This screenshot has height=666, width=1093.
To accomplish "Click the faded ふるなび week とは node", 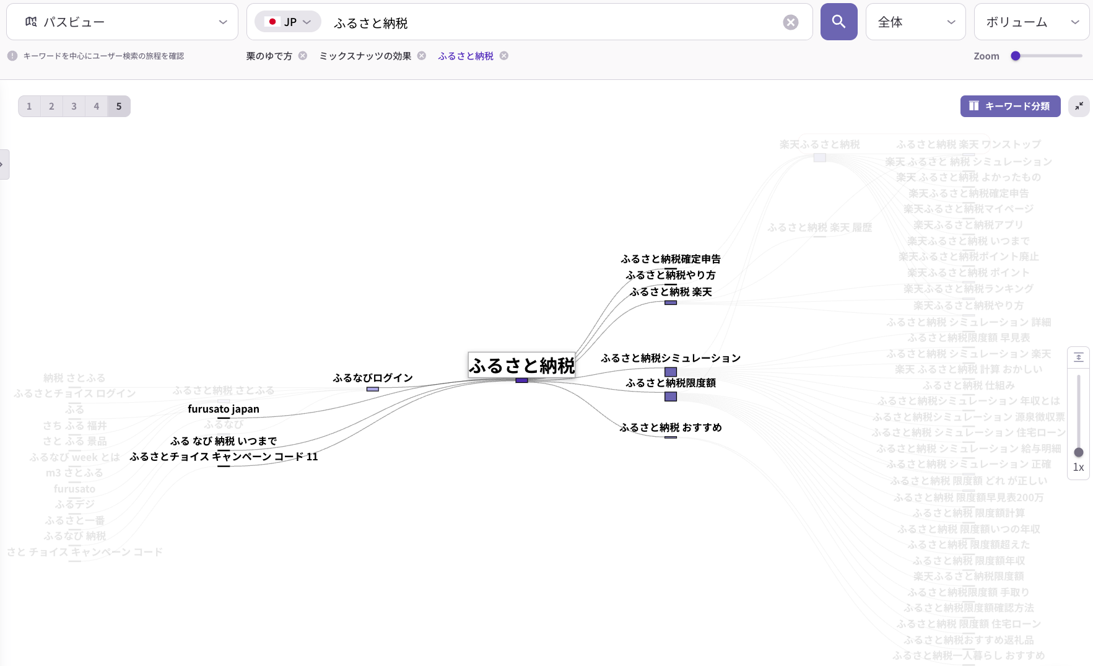I will point(75,457).
